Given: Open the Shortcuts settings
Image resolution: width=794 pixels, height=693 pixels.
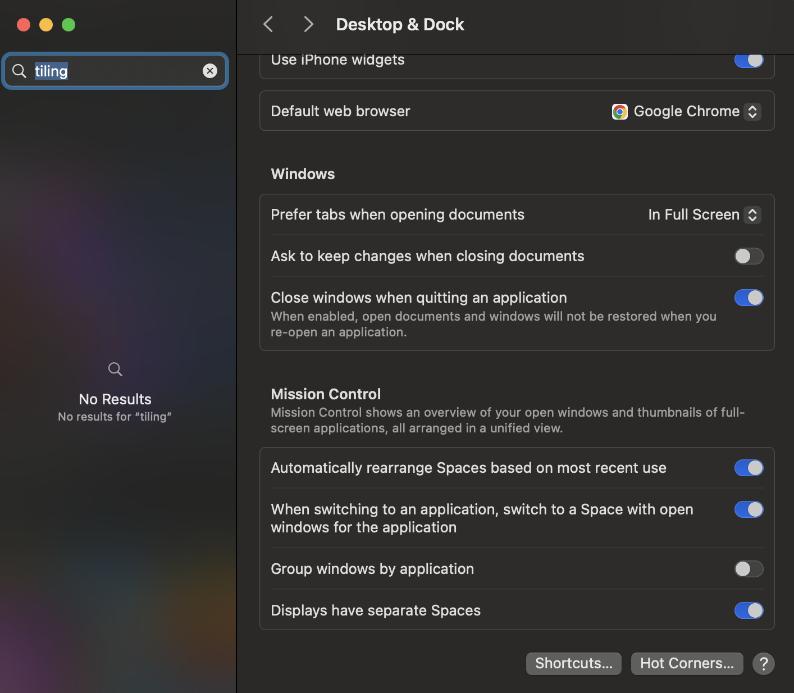Looking at the screenshot, I should (573, 663).
